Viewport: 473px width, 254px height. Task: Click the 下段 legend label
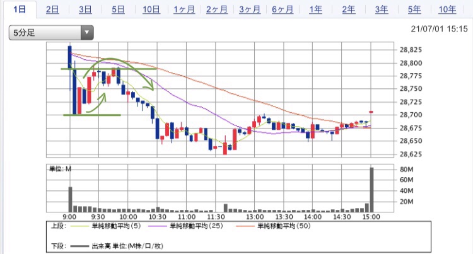tap(59, 246)
